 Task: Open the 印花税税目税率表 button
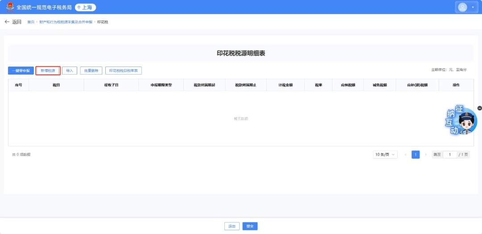pos(123,71)
